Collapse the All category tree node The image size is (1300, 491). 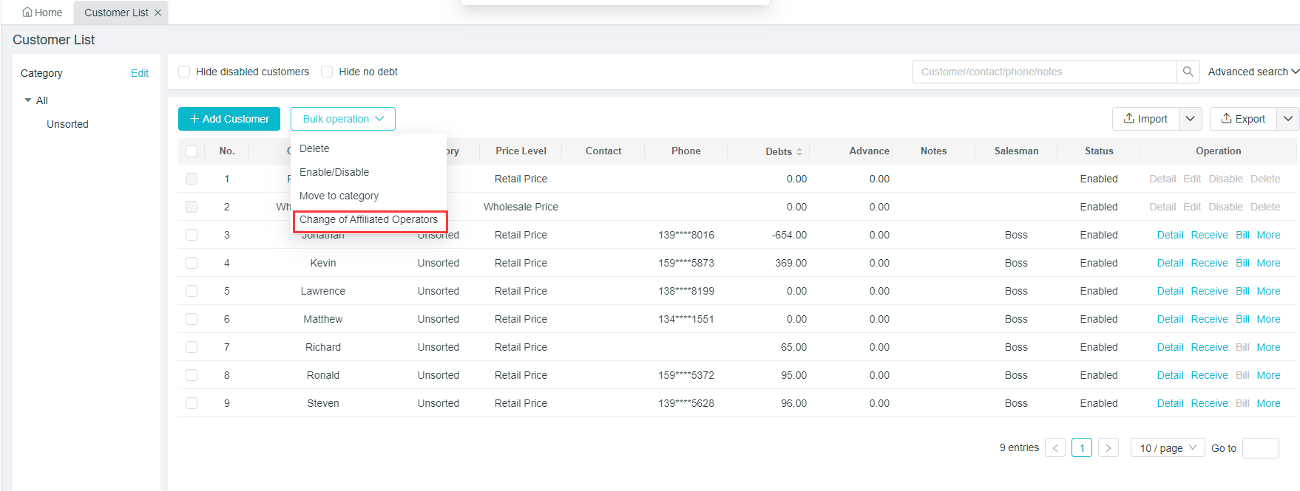coord(28,100)
